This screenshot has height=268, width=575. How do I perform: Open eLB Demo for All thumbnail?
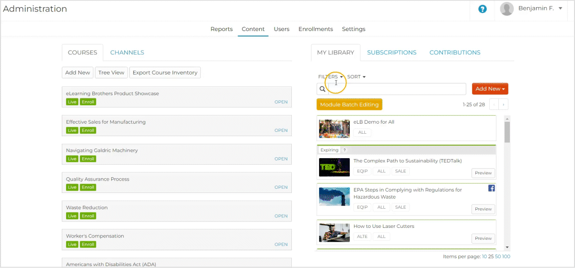334,129
